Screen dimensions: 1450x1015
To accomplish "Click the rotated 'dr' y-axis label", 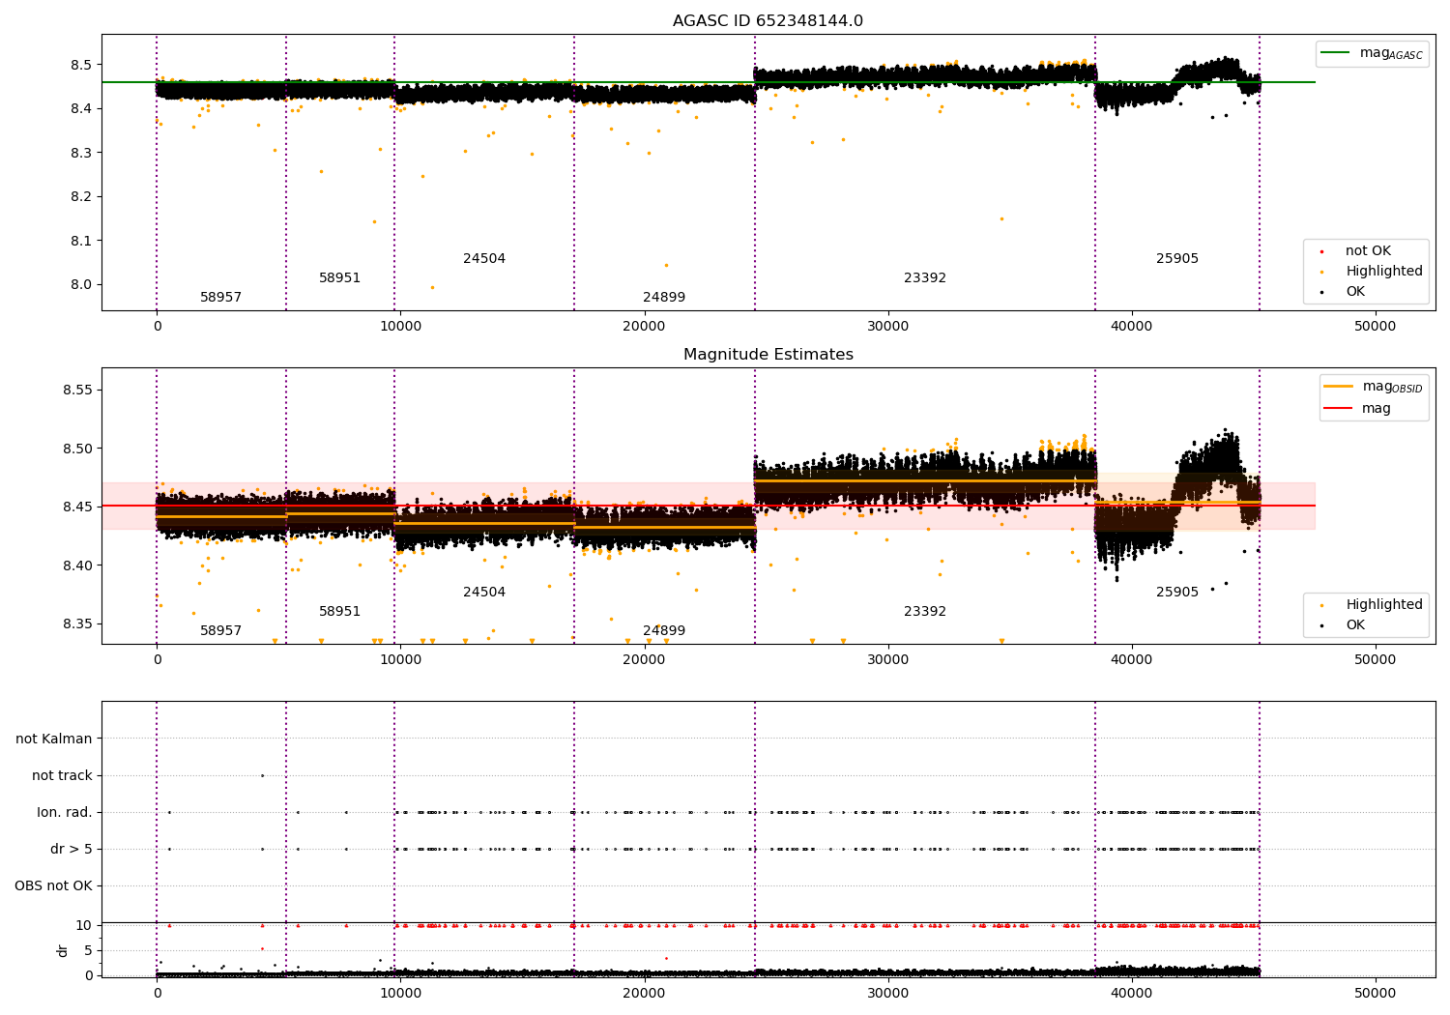I will [x=63, y=950].
